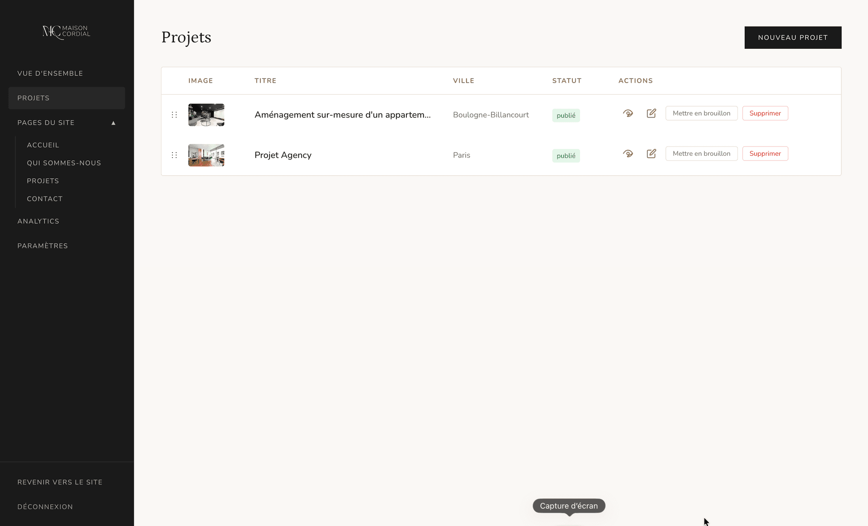
Task: Edit the Boulogne-Billancourt project via pencil icon
Action: 651,113
